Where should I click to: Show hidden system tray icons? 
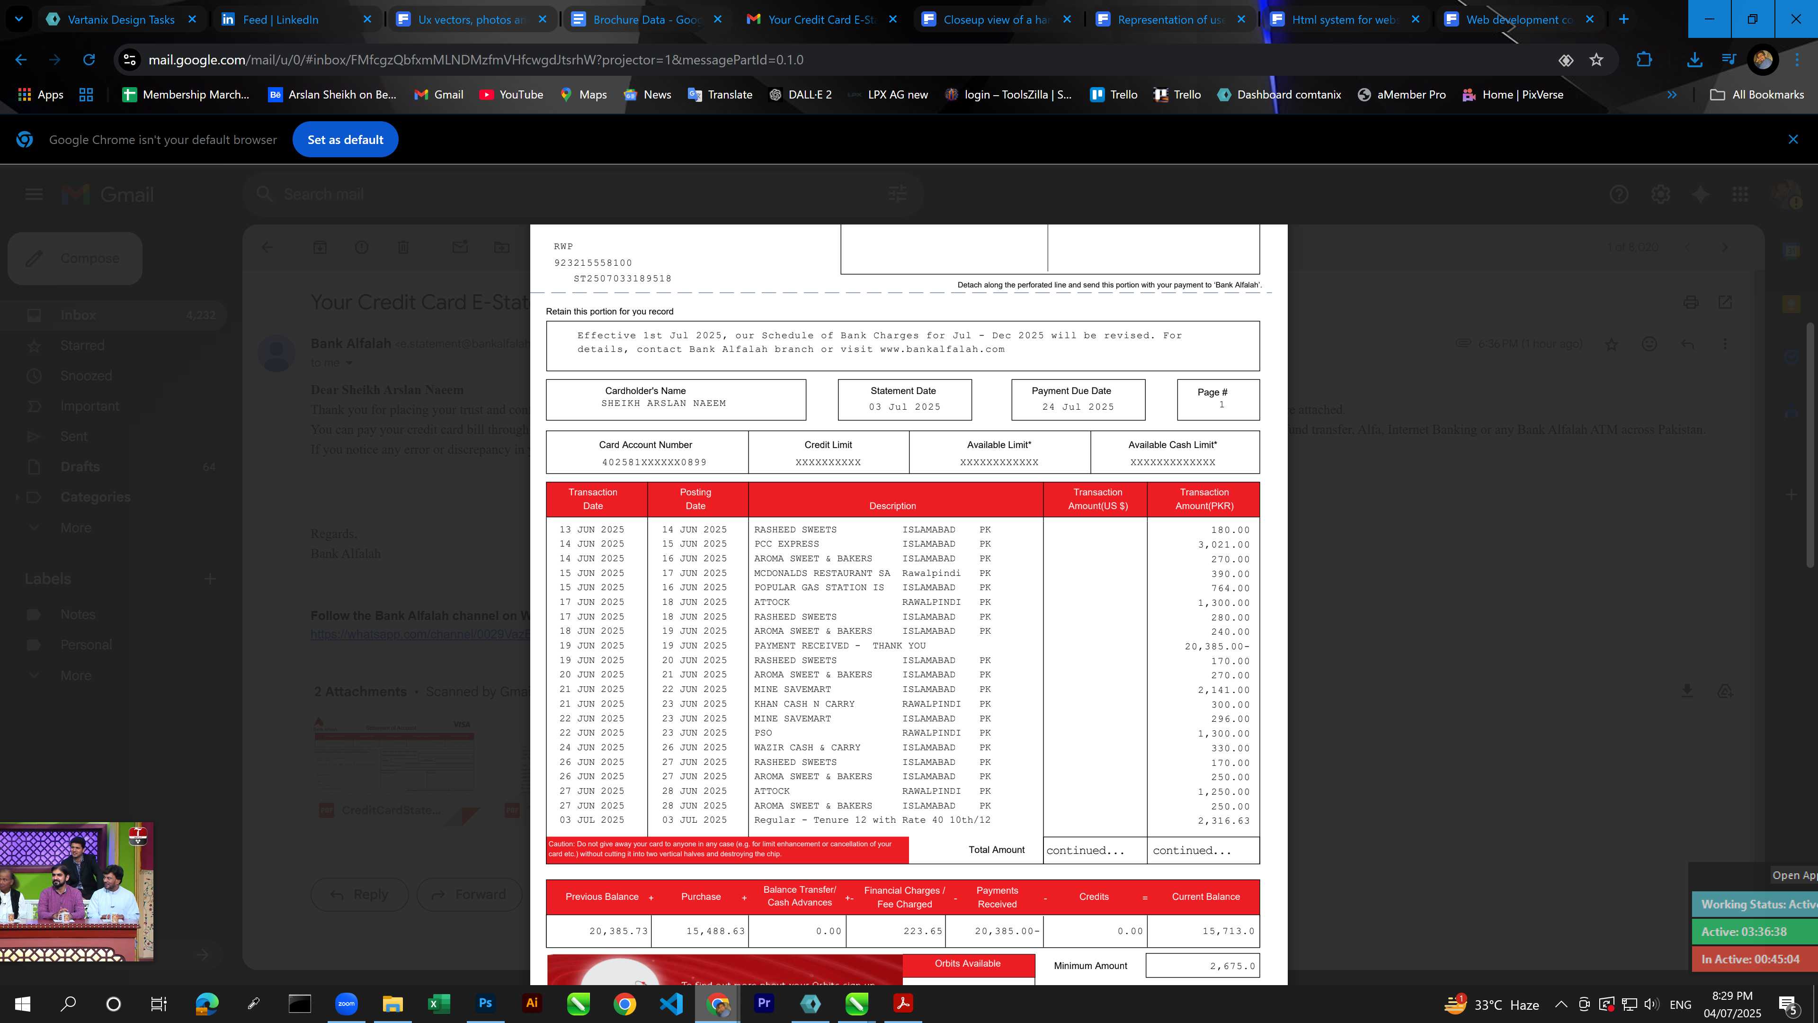click(x=1561, y=1004)
